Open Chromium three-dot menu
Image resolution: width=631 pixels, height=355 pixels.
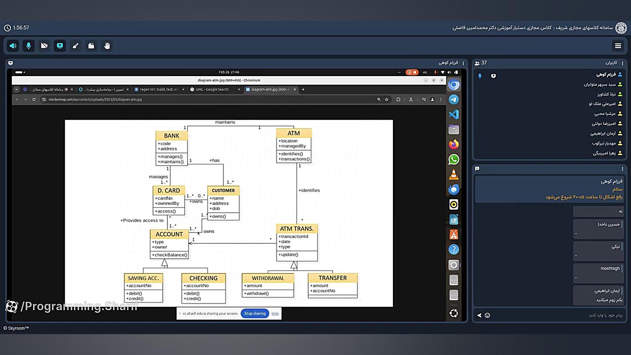pyautogui.click(x=441, y=100)
